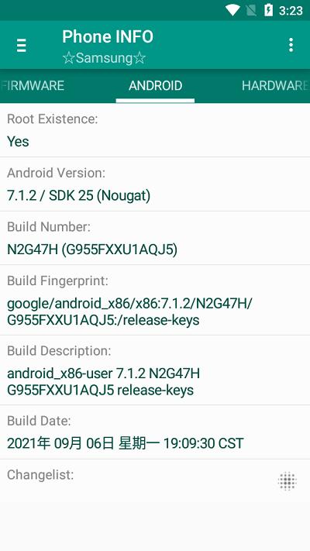The width and height of the screenshot is (310, 551).
Task: Select the Build Description entry
Action: (x=155, y=370)
